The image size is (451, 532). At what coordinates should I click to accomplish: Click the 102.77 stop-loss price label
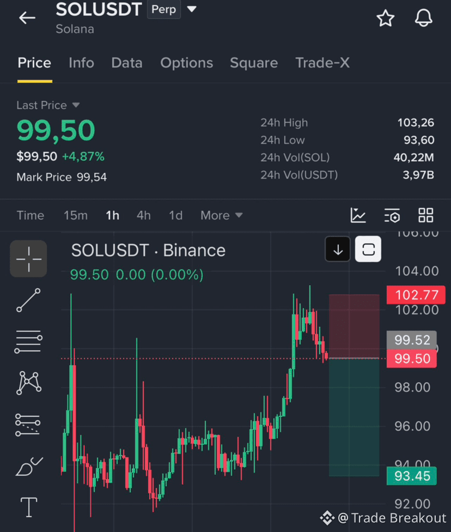[416, 295]
